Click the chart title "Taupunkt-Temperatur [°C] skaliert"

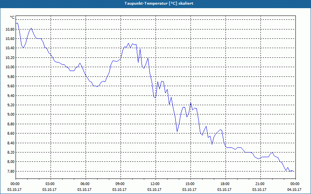(x=159, y=3)
